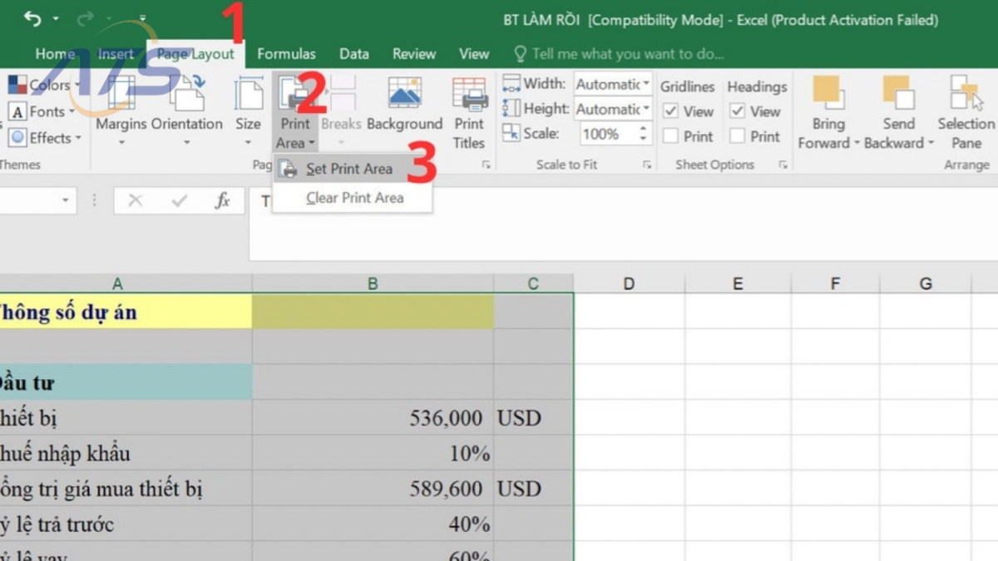Expand the Height Automatic dropdown
Screen dimensions: 998x561
648,108
